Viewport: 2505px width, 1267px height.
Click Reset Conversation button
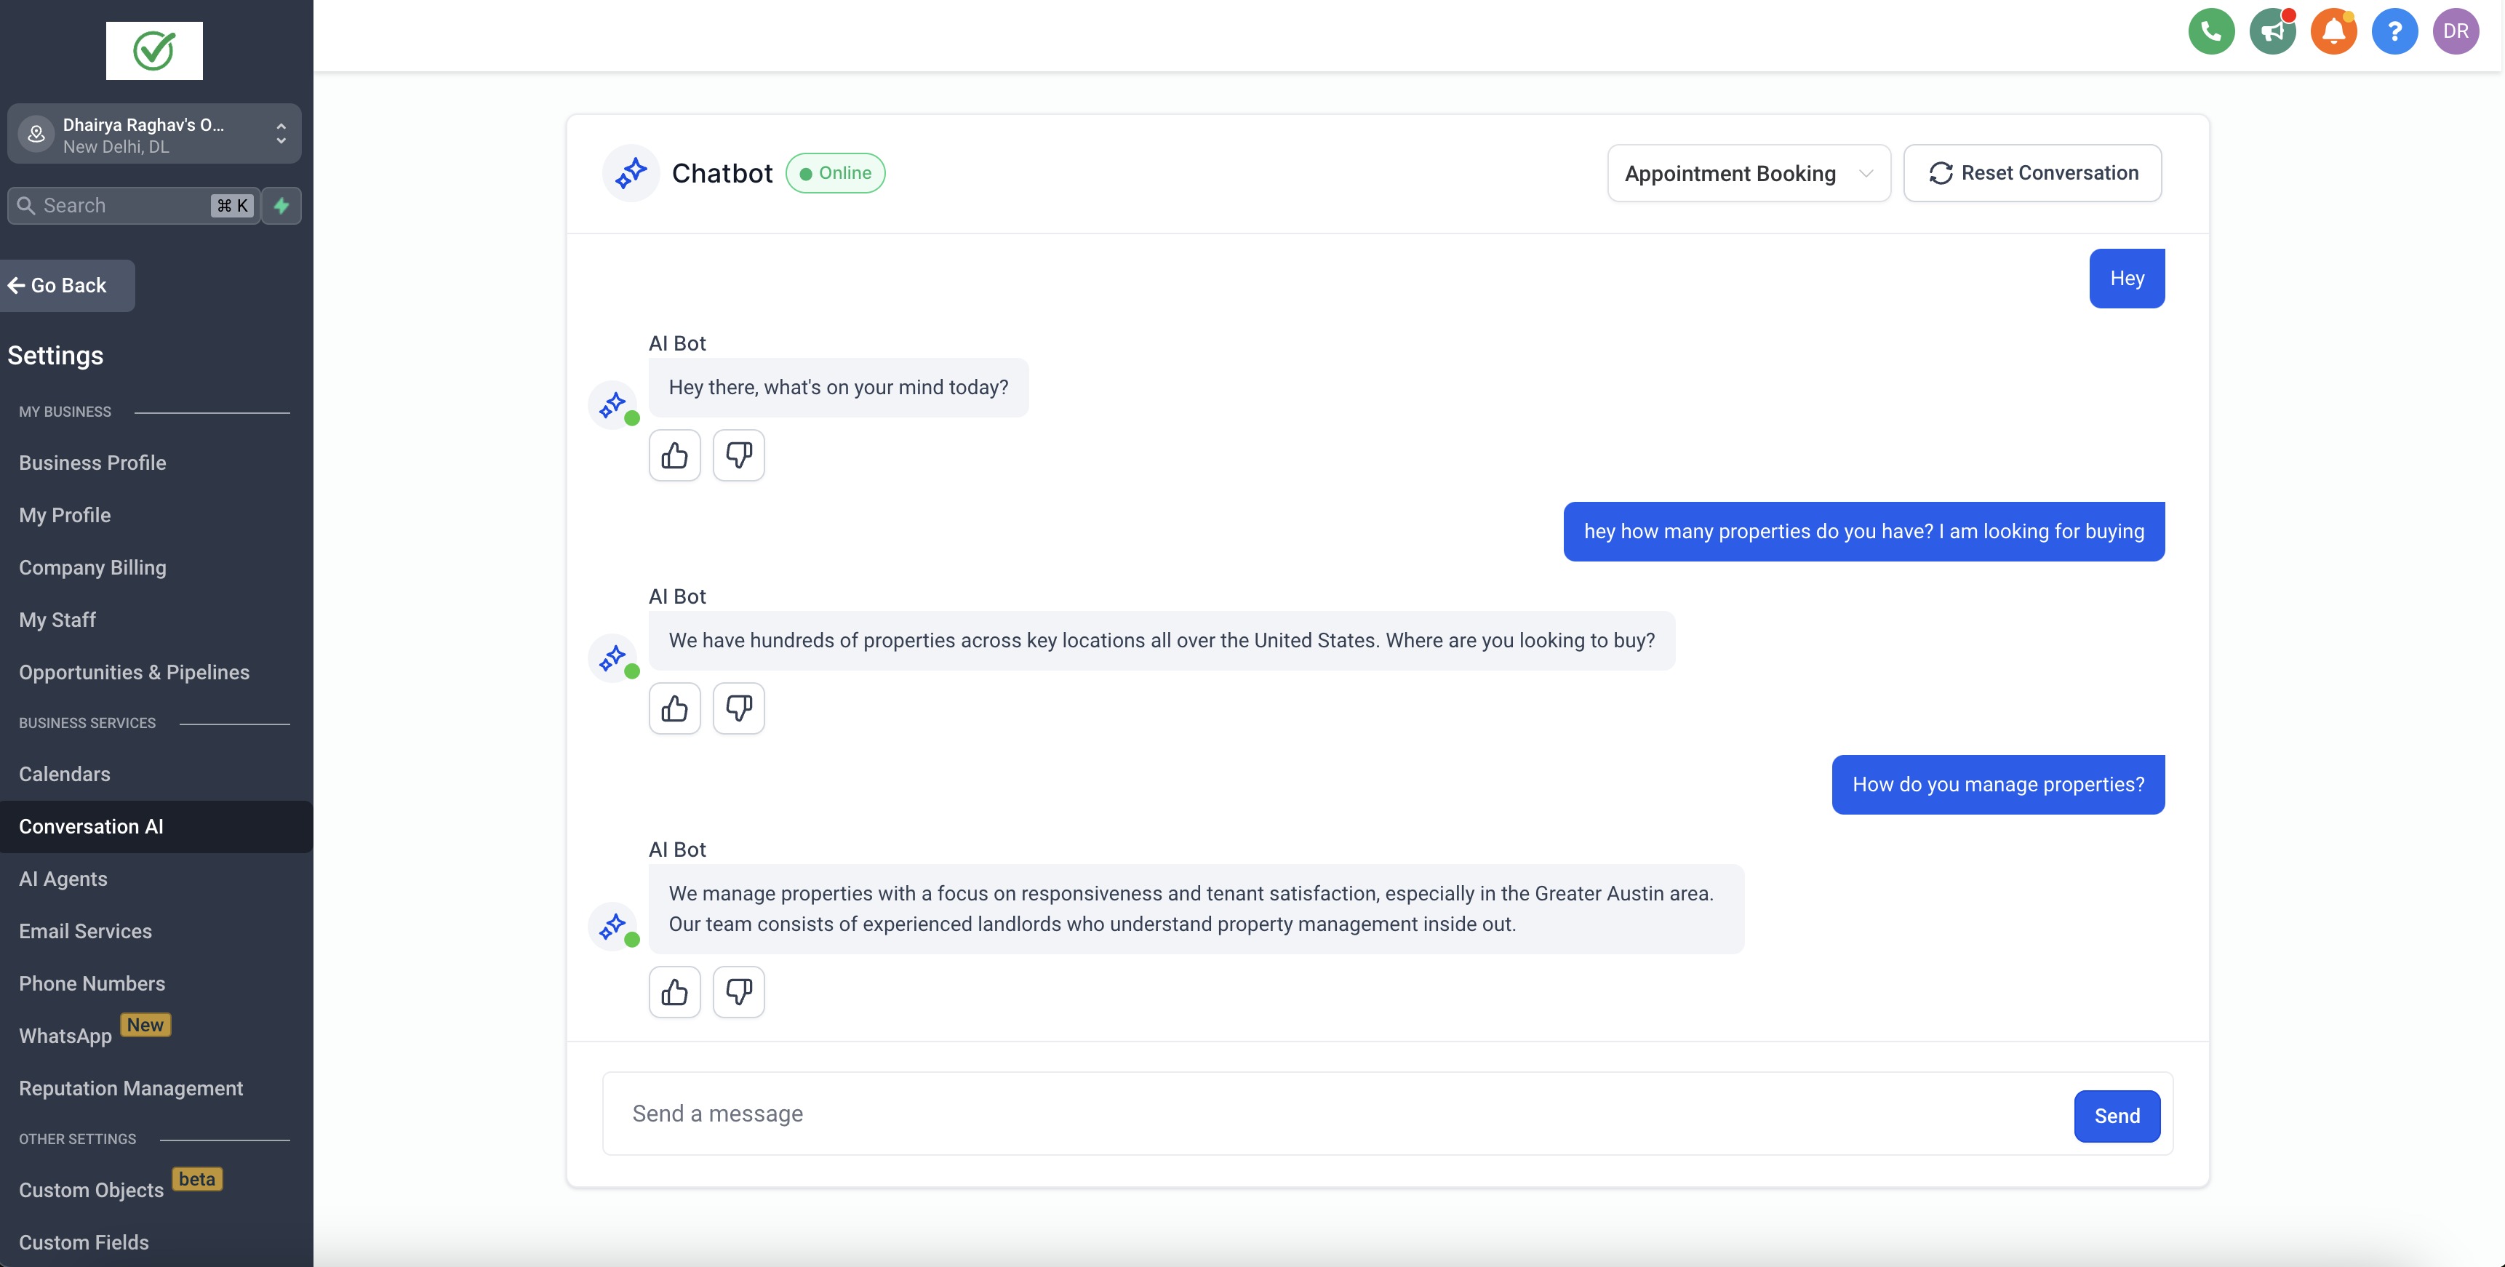(x=2031, y=173)
